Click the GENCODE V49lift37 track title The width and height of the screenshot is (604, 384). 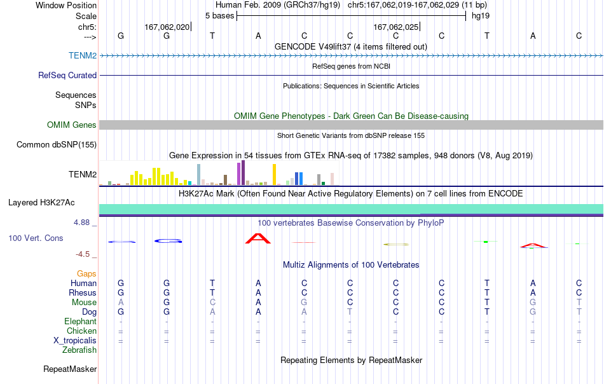tap(351, 46)
